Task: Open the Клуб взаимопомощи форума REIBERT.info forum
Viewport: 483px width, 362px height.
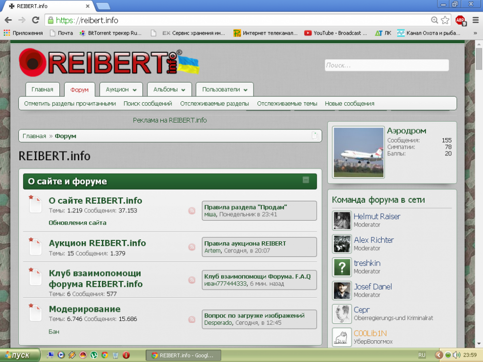Action: pos(96,278)
